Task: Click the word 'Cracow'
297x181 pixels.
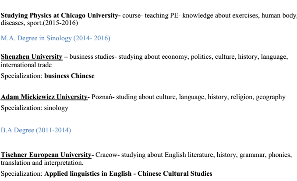Action: click(106, 155)
